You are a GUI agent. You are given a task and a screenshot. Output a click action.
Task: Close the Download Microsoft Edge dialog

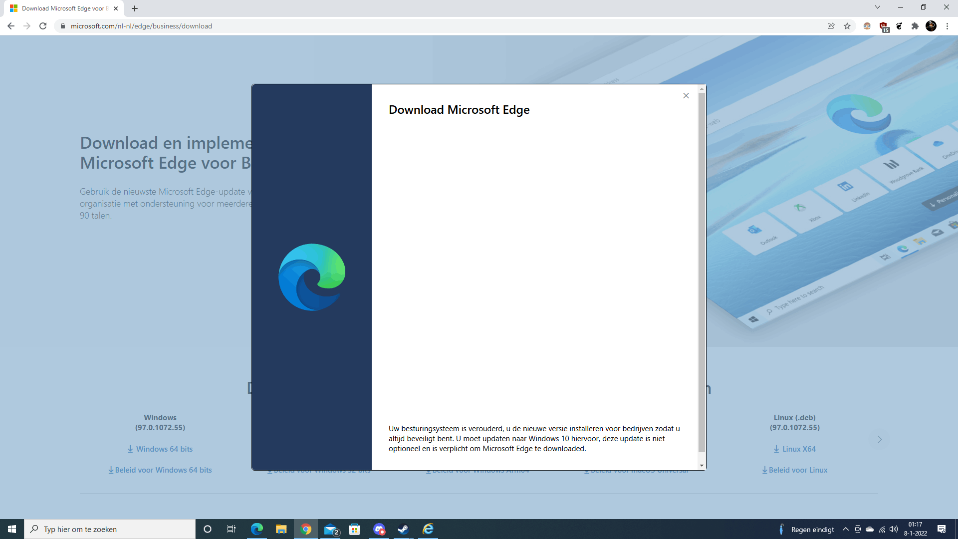686,96
